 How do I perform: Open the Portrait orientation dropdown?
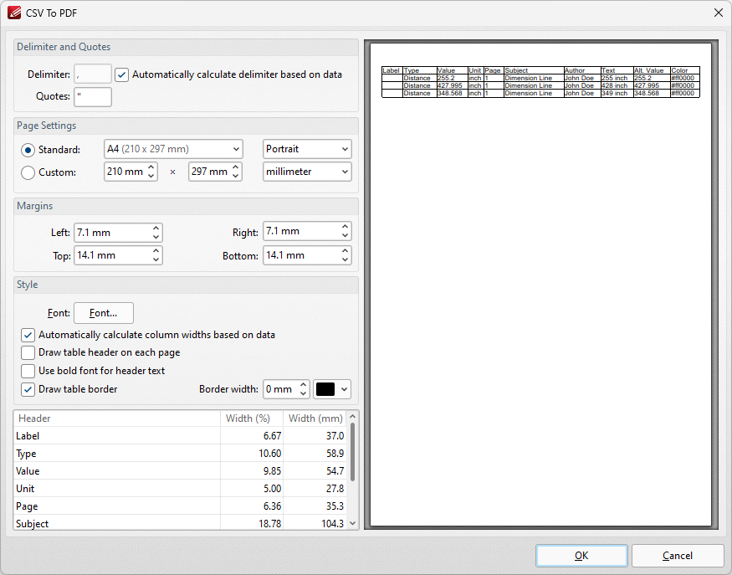307,149
